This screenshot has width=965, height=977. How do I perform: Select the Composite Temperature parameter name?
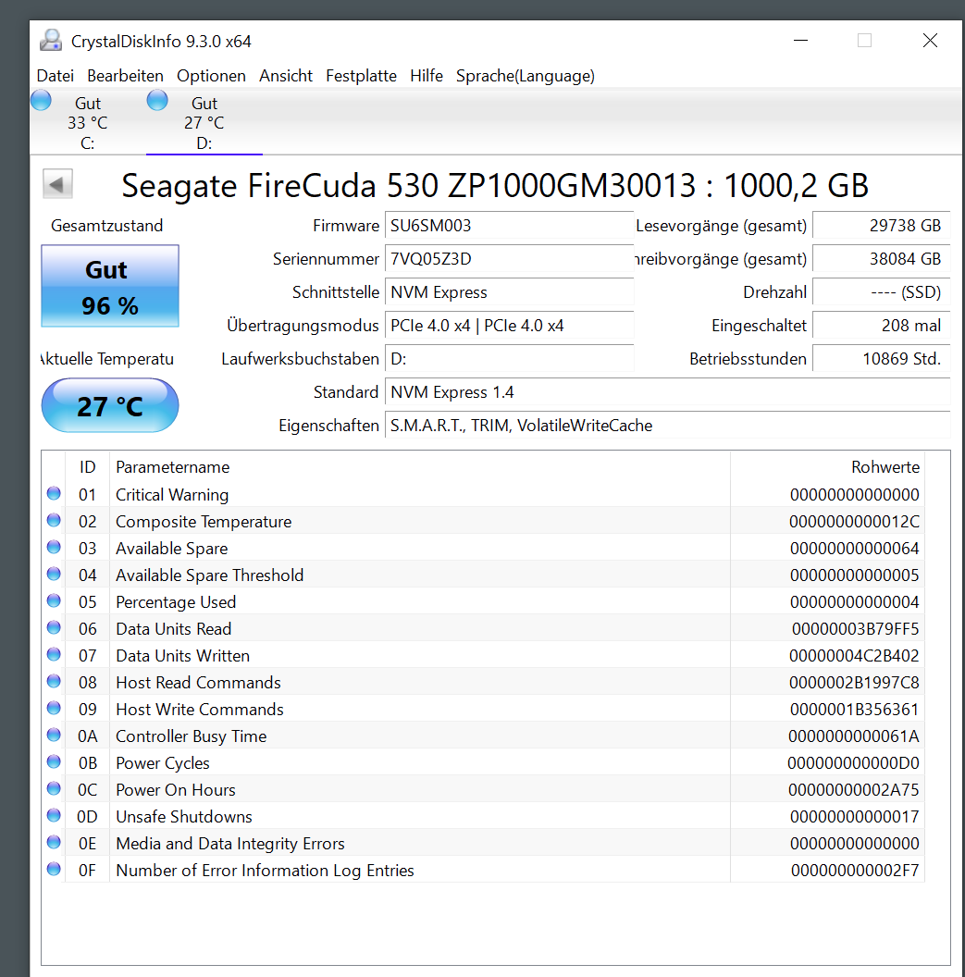click(x=204, y=522)
